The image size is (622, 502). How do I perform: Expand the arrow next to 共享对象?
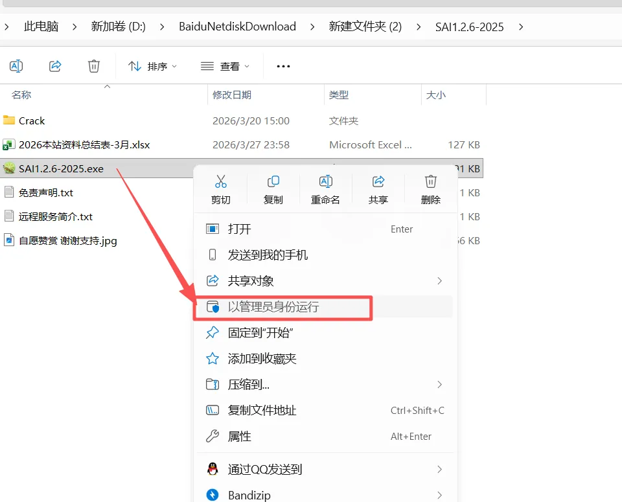pos(439,280)
